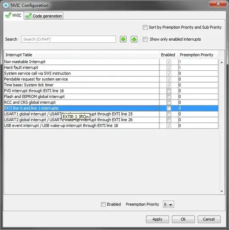Switch to the Code generation tab
Image resolution: width=229 pixels, height=230 pixels.
44,16
